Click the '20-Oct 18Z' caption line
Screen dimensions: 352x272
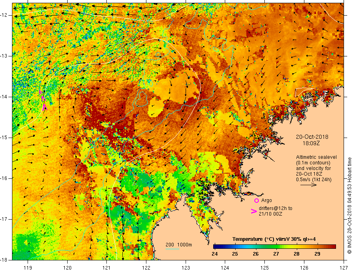(309, 174)
